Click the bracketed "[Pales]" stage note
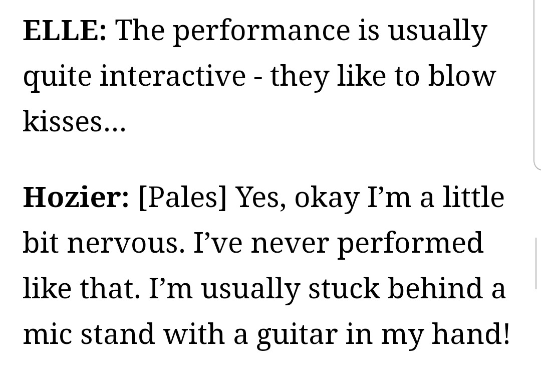541x374 pixels. tap(182, 198)
